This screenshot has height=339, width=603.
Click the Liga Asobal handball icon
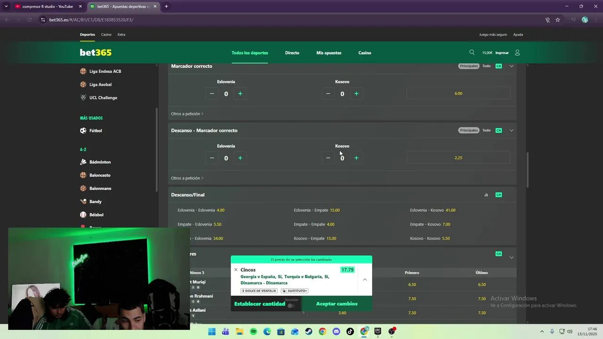[x=83, y=85]
